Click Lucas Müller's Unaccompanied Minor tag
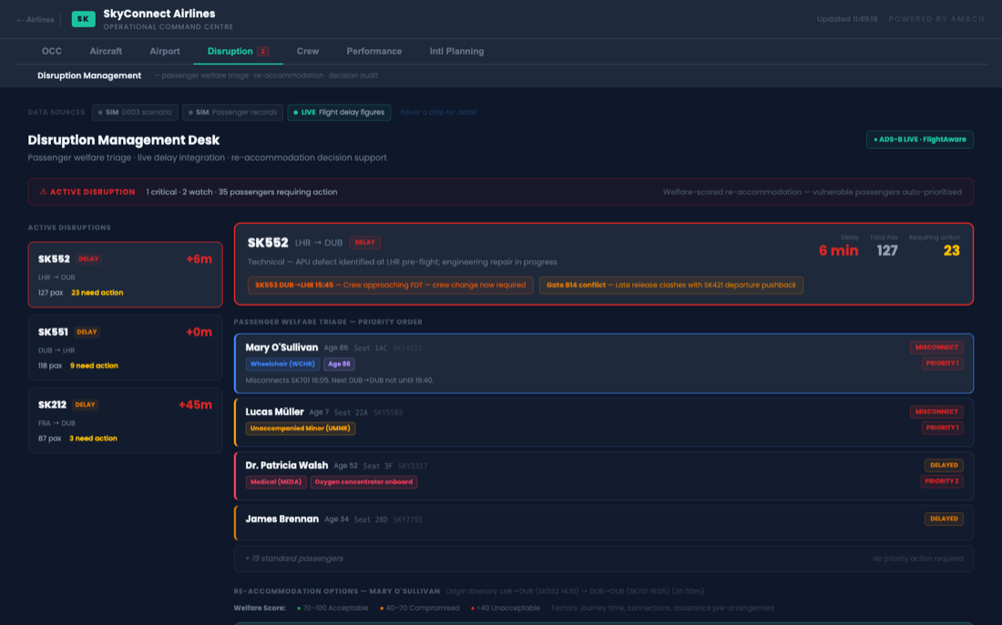Viewport: 1002px width, 625px height. click(301, 428)
